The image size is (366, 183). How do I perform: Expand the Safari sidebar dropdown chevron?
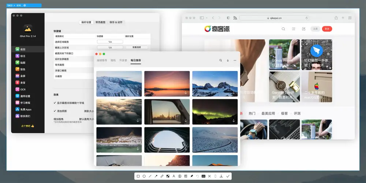[206, 18]
